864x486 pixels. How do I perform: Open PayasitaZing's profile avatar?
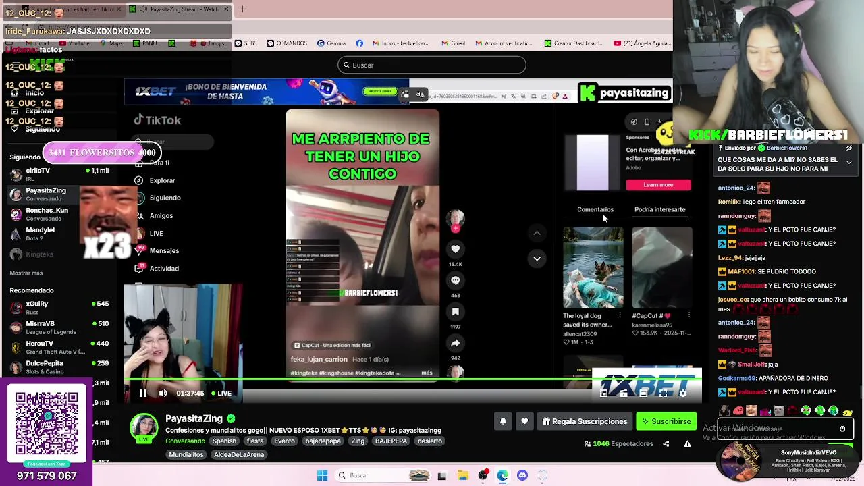point(144,429)
